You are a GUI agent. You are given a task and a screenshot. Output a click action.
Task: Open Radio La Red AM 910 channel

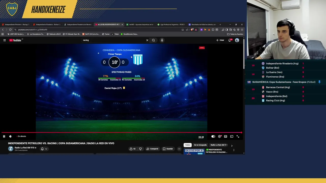tap(24, 148)
